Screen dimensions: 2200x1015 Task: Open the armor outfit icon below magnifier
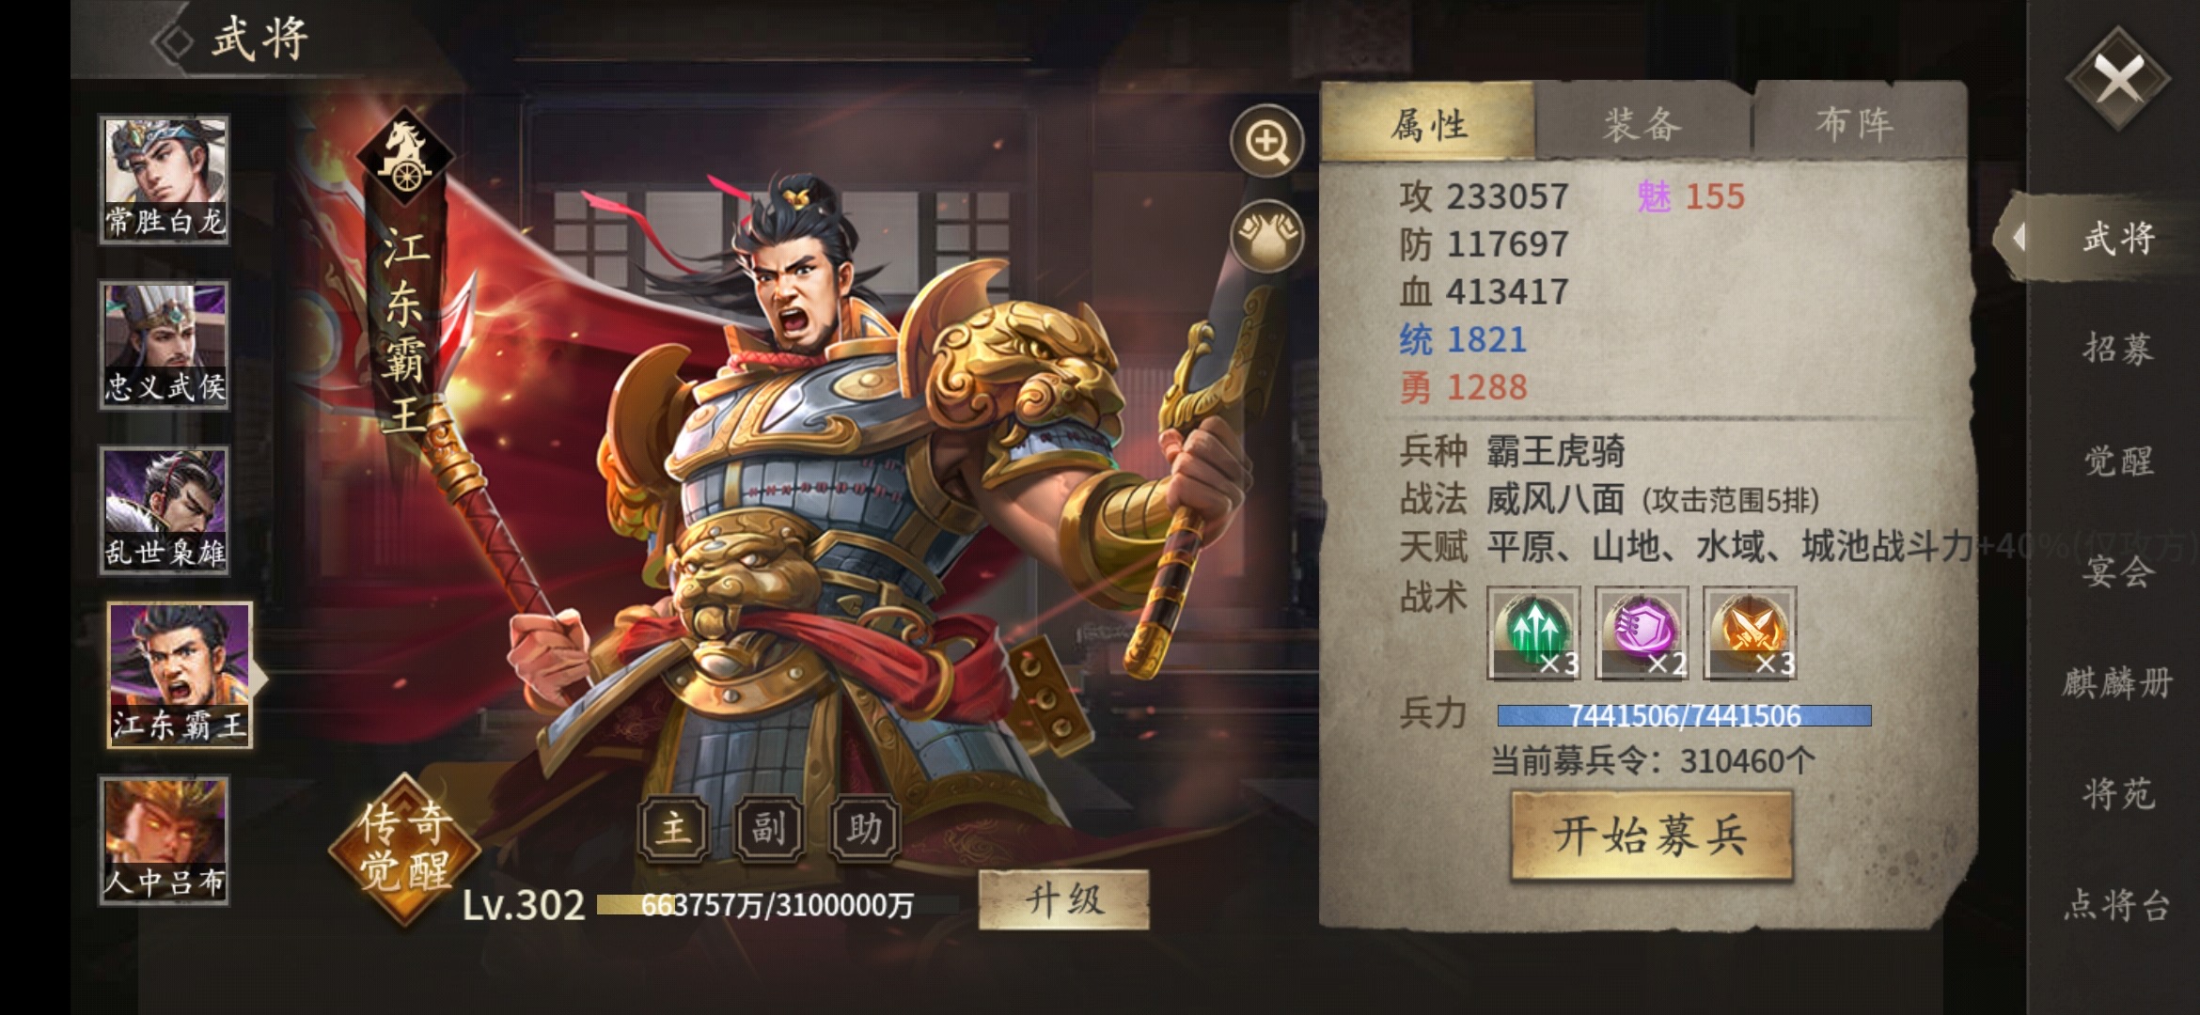click(x=1266, y=235)
